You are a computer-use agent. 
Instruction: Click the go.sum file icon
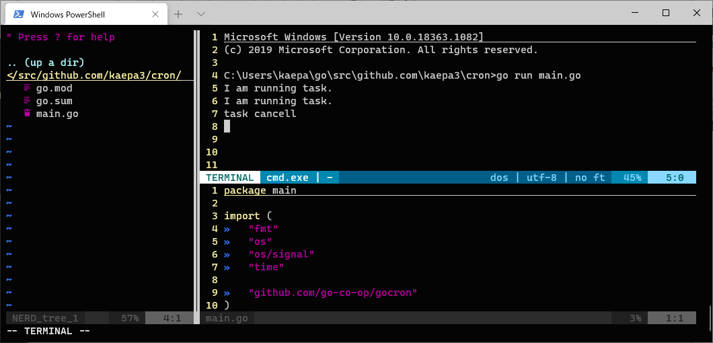pos(28,101)
